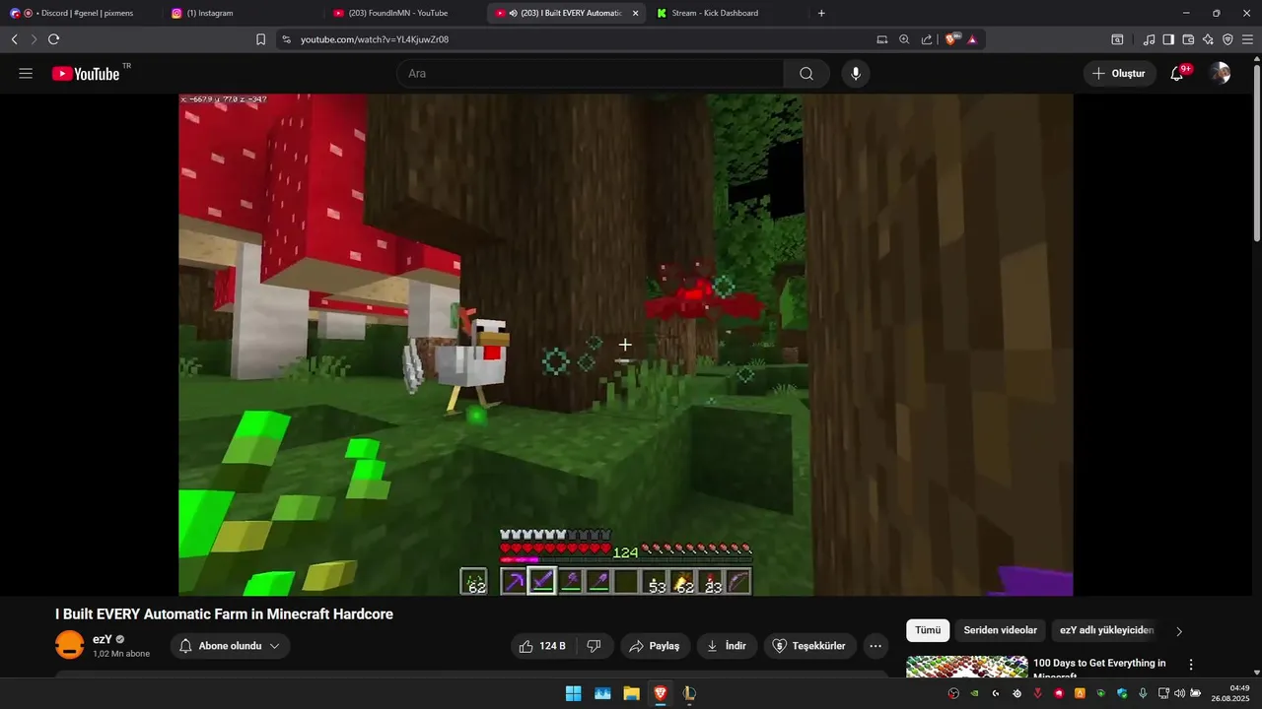Screen dimensions: 1262x709
Task: Open File Explorer from taskbar
Action: 631,693
